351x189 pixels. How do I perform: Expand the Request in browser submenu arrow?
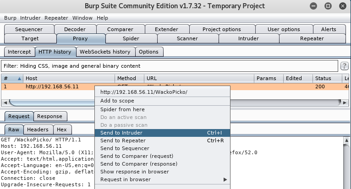(225, 179)
